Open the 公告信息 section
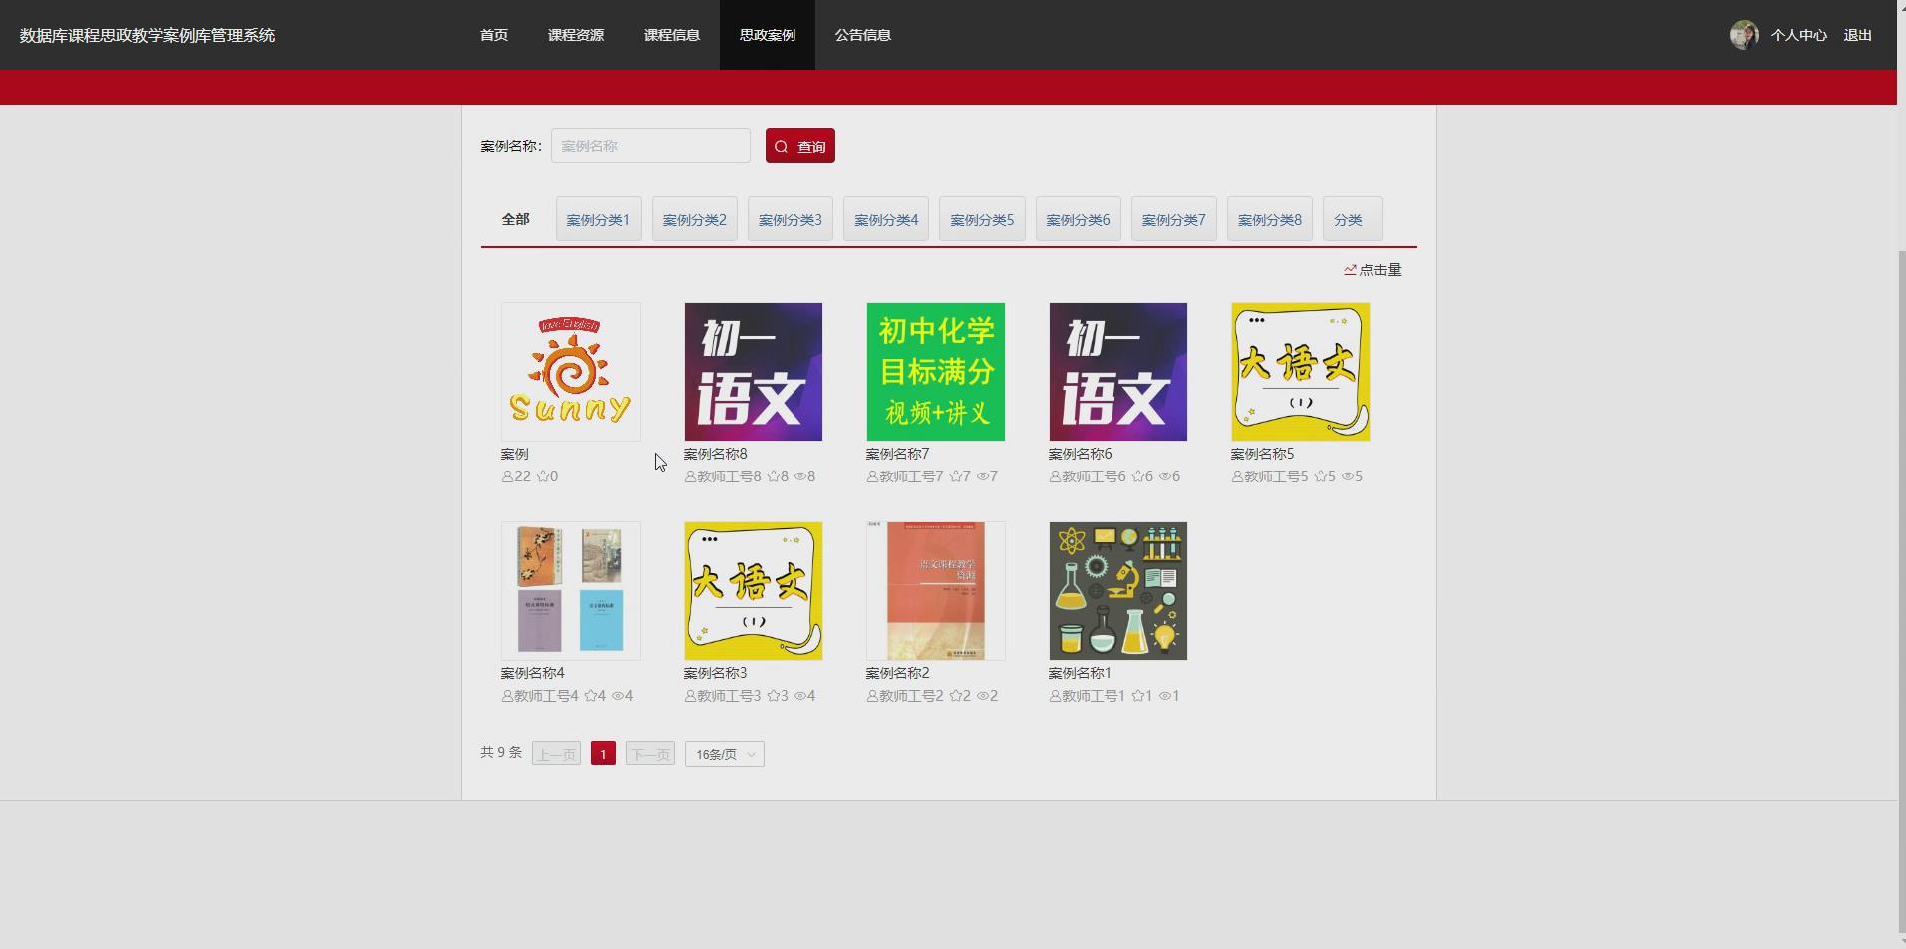This screenshot has width=1906, height=949. [861, 34]
